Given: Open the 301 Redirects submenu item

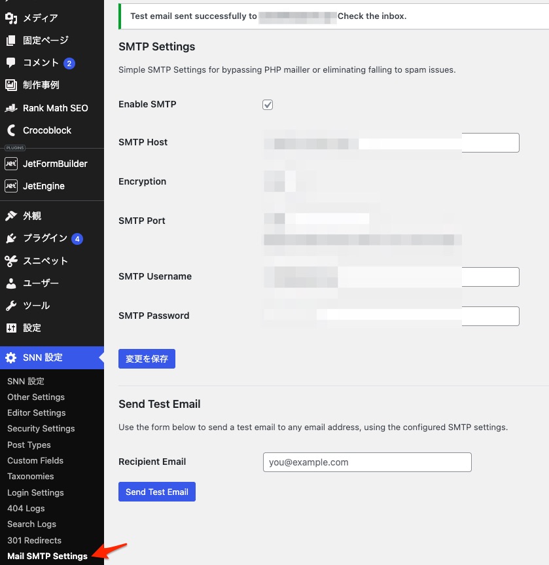Looking at the screenshot, I should click(x=34, y=540).
